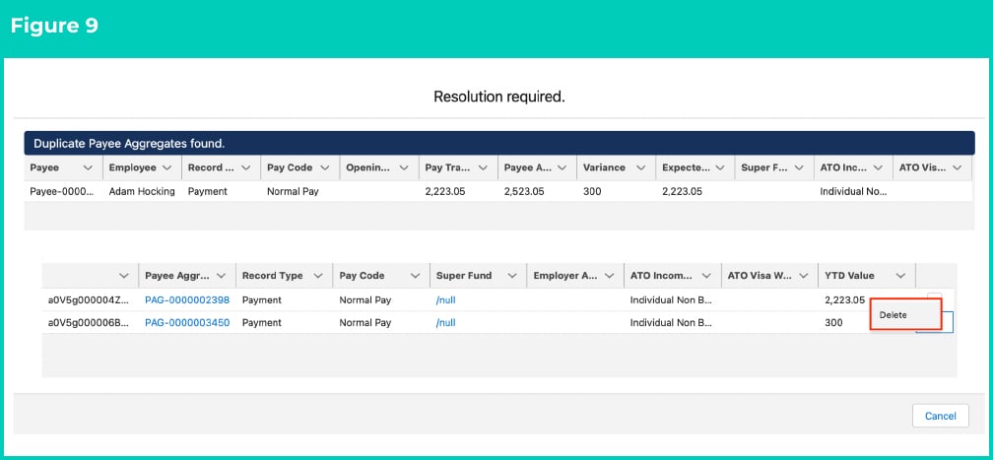This screenshot has height=460, width=993.
Task: Open payee aggregate PAG-0000002398 link
Action: pos(187,300)
